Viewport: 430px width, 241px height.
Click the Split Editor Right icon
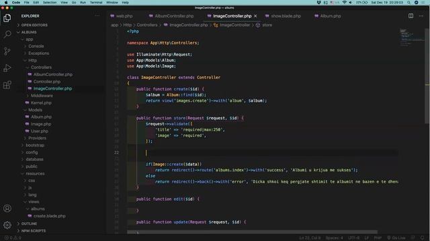(411, 16)
